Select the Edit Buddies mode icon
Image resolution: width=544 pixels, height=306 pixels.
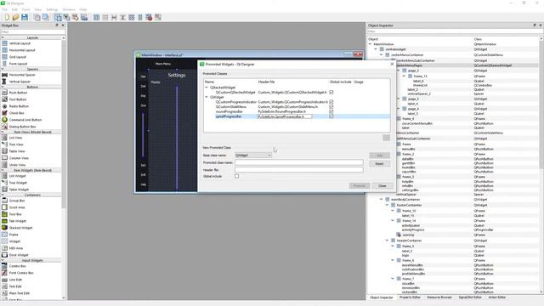pos(76,17)
